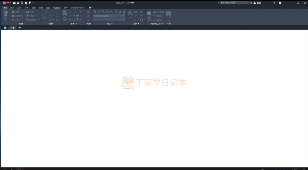Click the 工具 (Tools) palette icon
Image resolution: width=308 pixels, height=170 pixels.
pyautogui.click(x=5, y=15)
